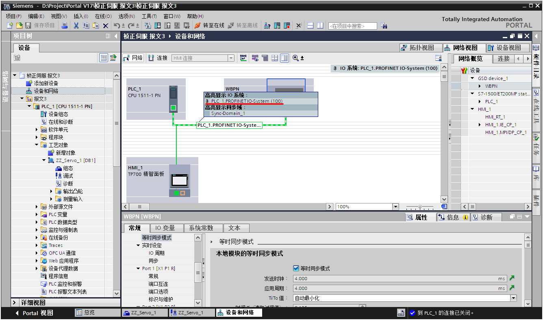The height and width of the screenshot is (320, 543).
Task: Click the Cut scissors icon
Action: (76, 26)
